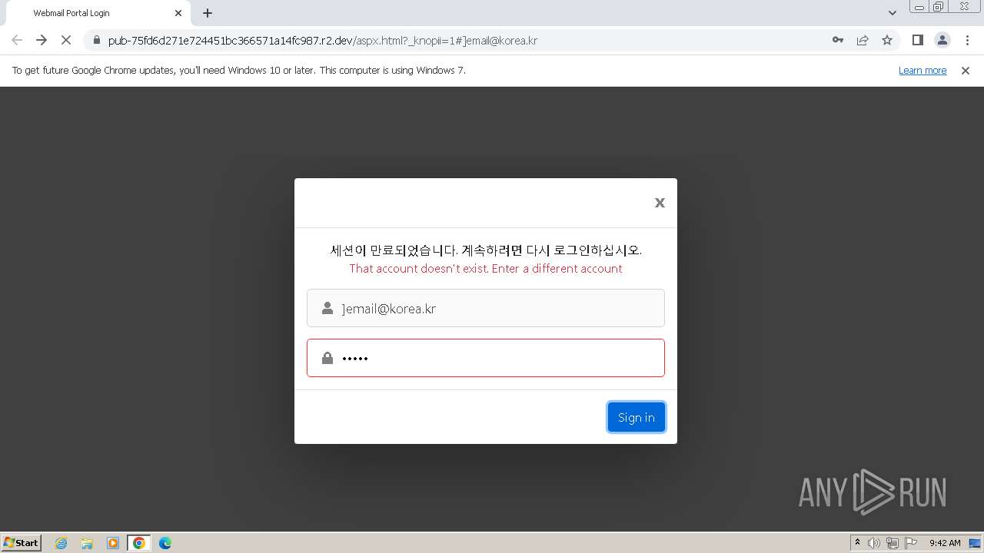Bookmark this page with the star

point(887,40)
